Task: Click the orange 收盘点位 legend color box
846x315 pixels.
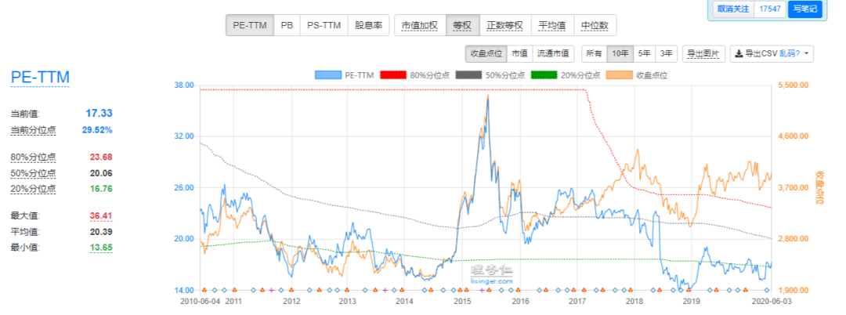Action: pos(620,75)
